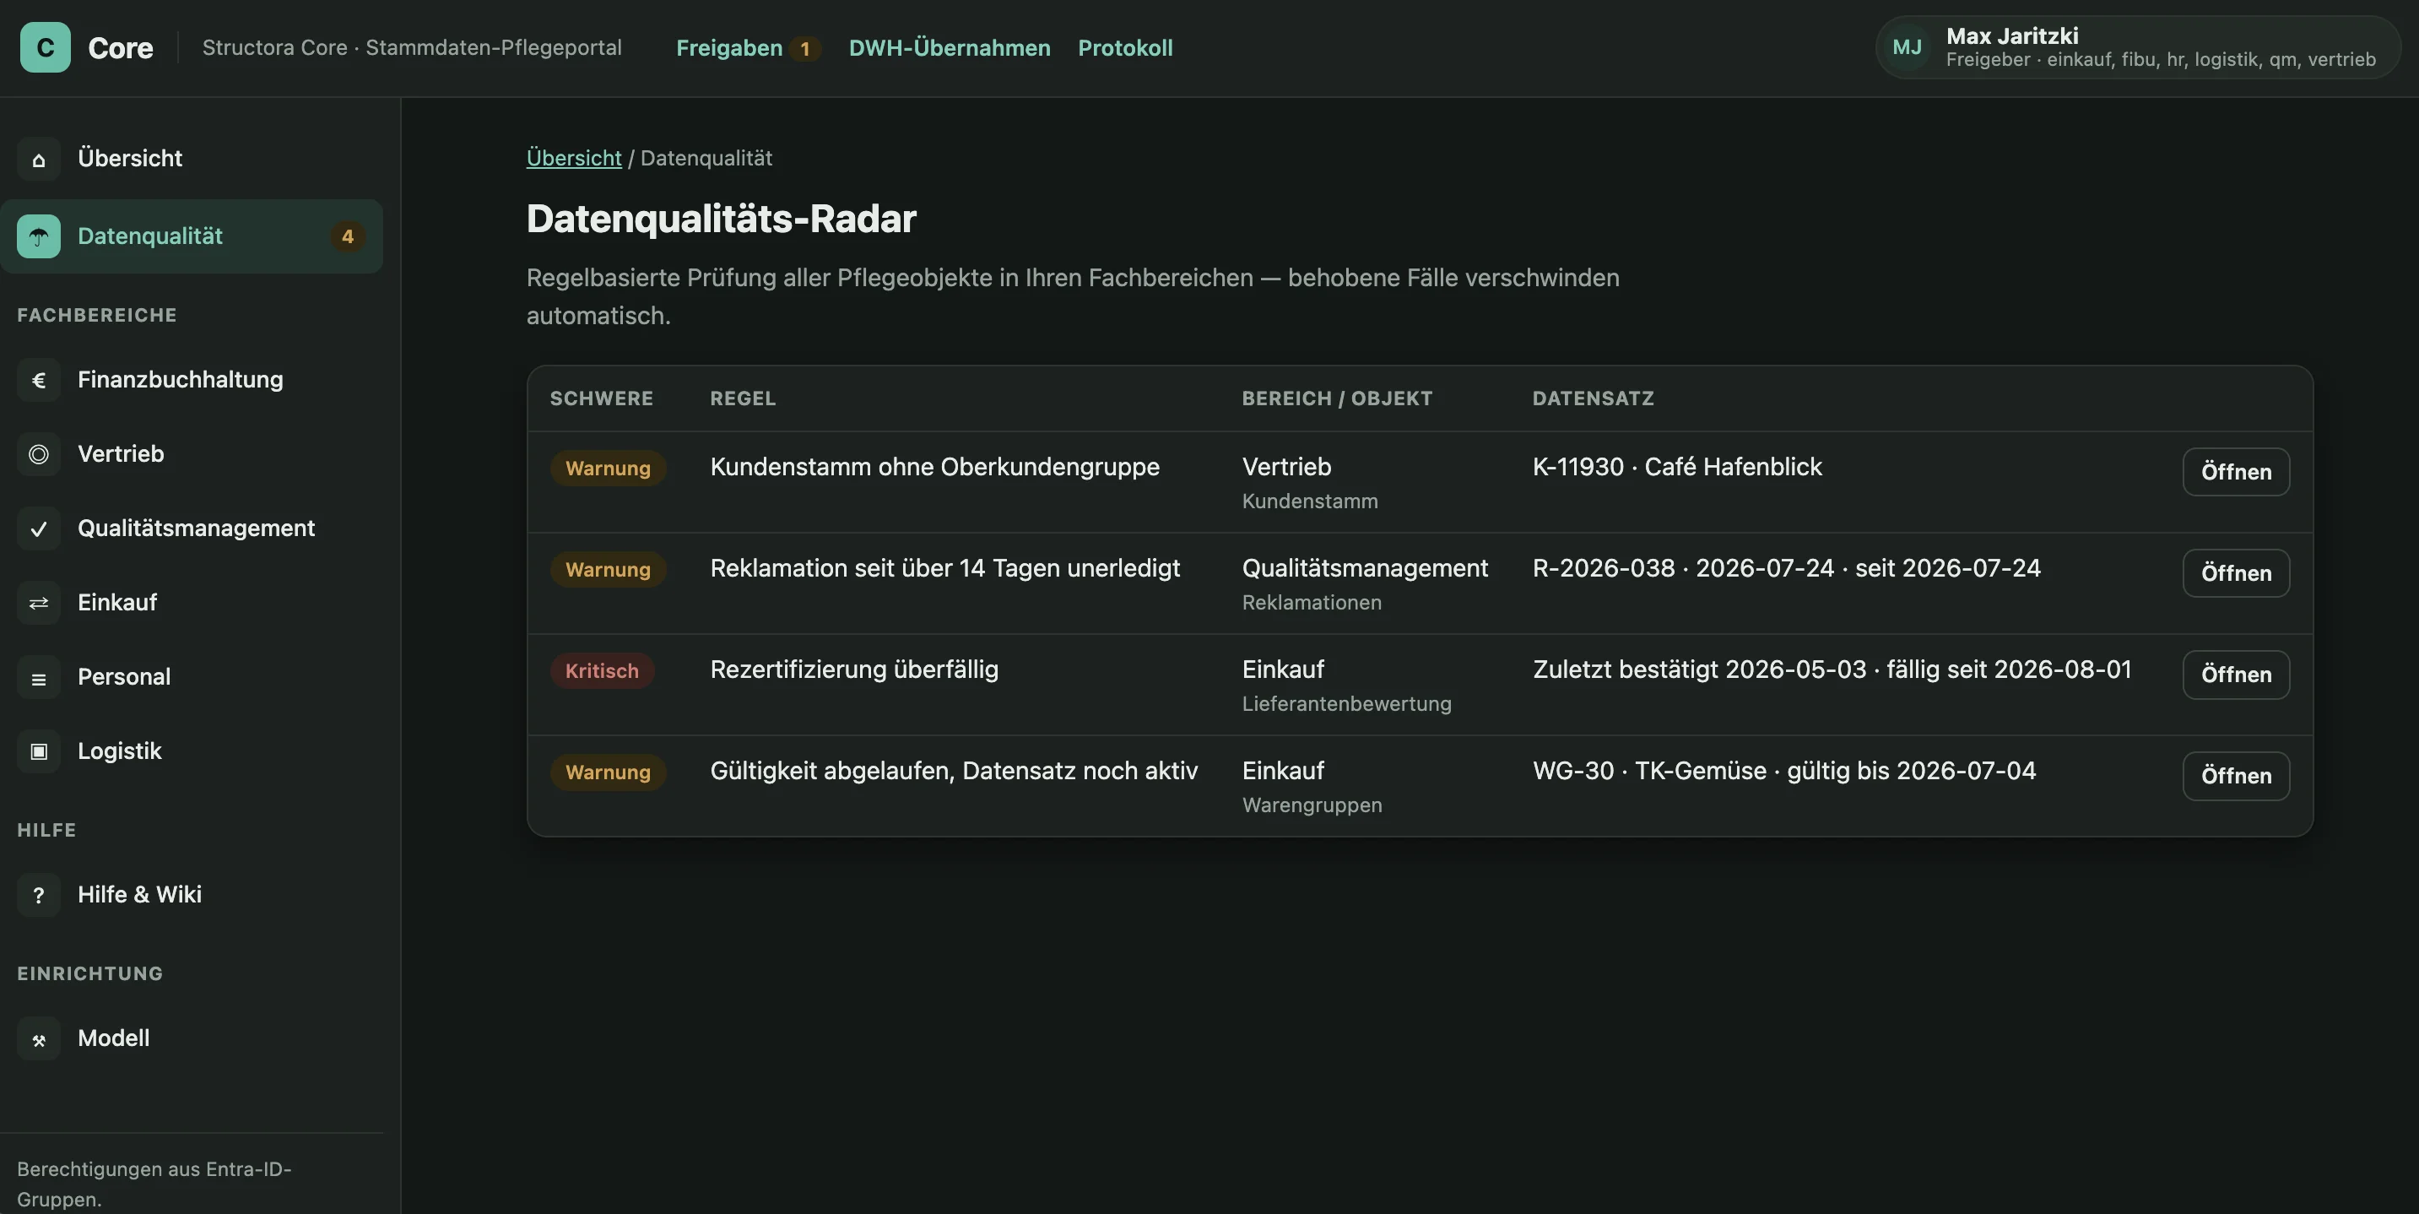Image resolution: width=2419 pixels, height=1214 pixels.
Task: Click Warnung badge for Gültigkeit abgelaufen rule
Action: click(608, 772)
